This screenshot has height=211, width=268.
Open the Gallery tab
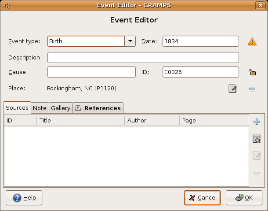coord(61,108)
